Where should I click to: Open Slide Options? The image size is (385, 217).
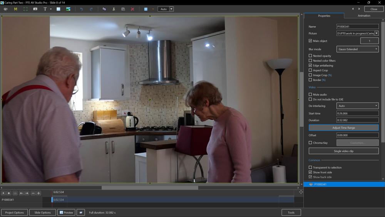42,212
